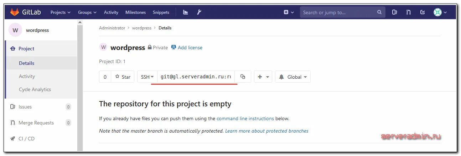Open the Global notification dropdown
Screen dimensions: 461x156
tap(293, 77)
